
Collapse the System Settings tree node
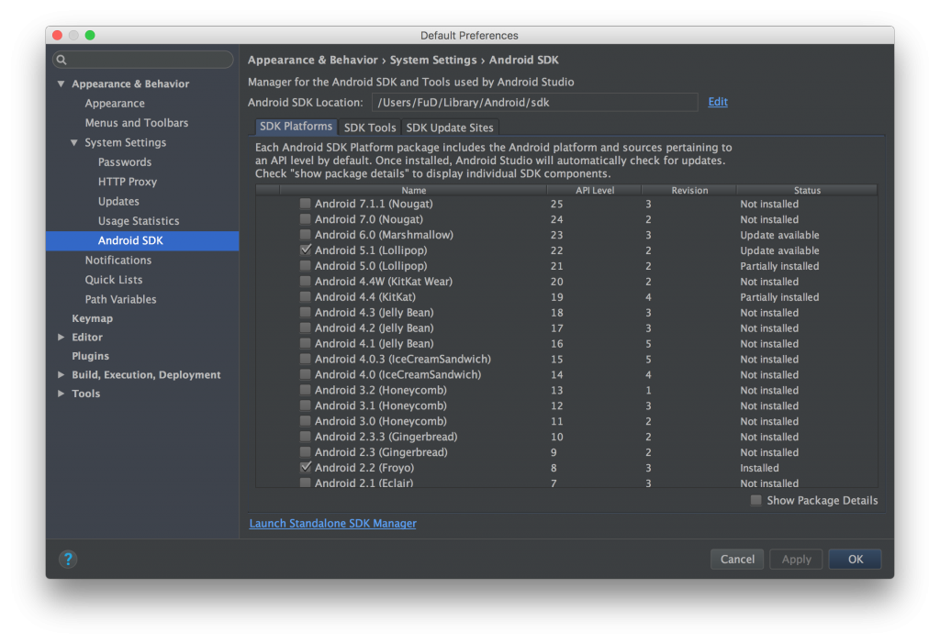[x=74, y=142]
